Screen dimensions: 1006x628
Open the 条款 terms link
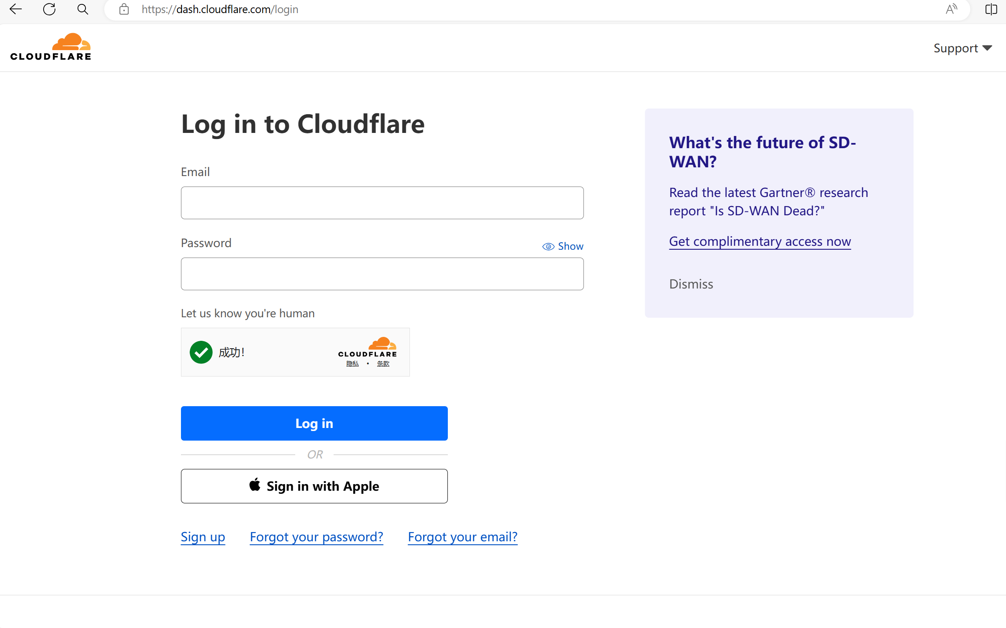point(383,363)
